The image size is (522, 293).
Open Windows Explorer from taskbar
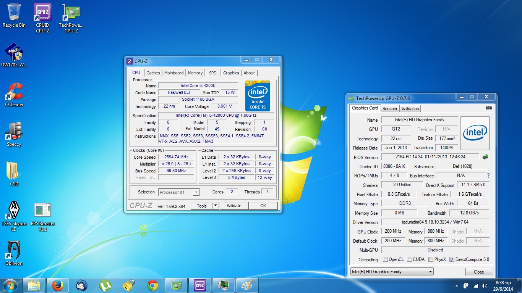tap(34, 285)
